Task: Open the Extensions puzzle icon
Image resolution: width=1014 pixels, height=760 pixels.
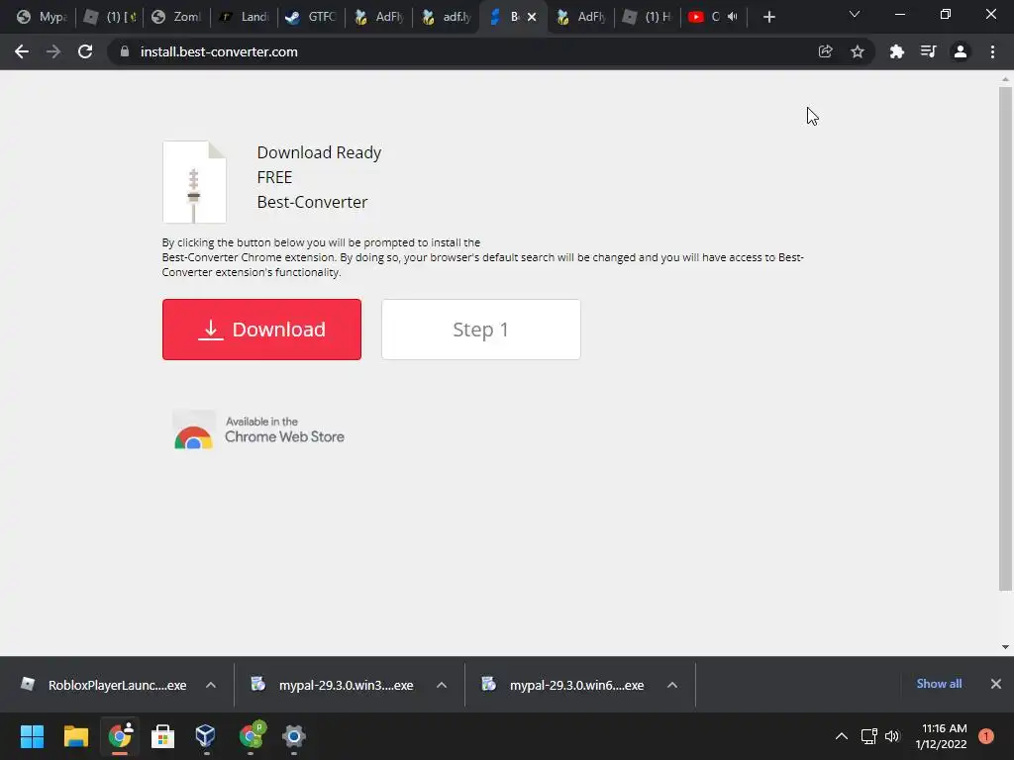Action: click(896, 51)
